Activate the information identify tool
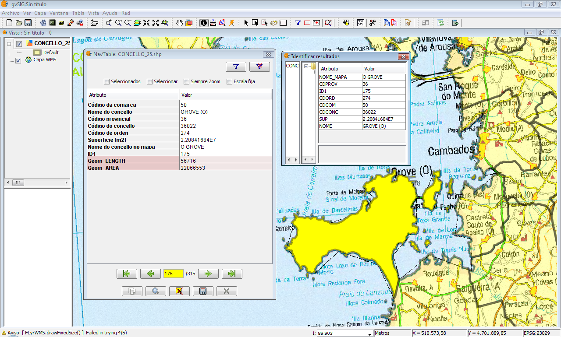 click(x=204, y=23)
